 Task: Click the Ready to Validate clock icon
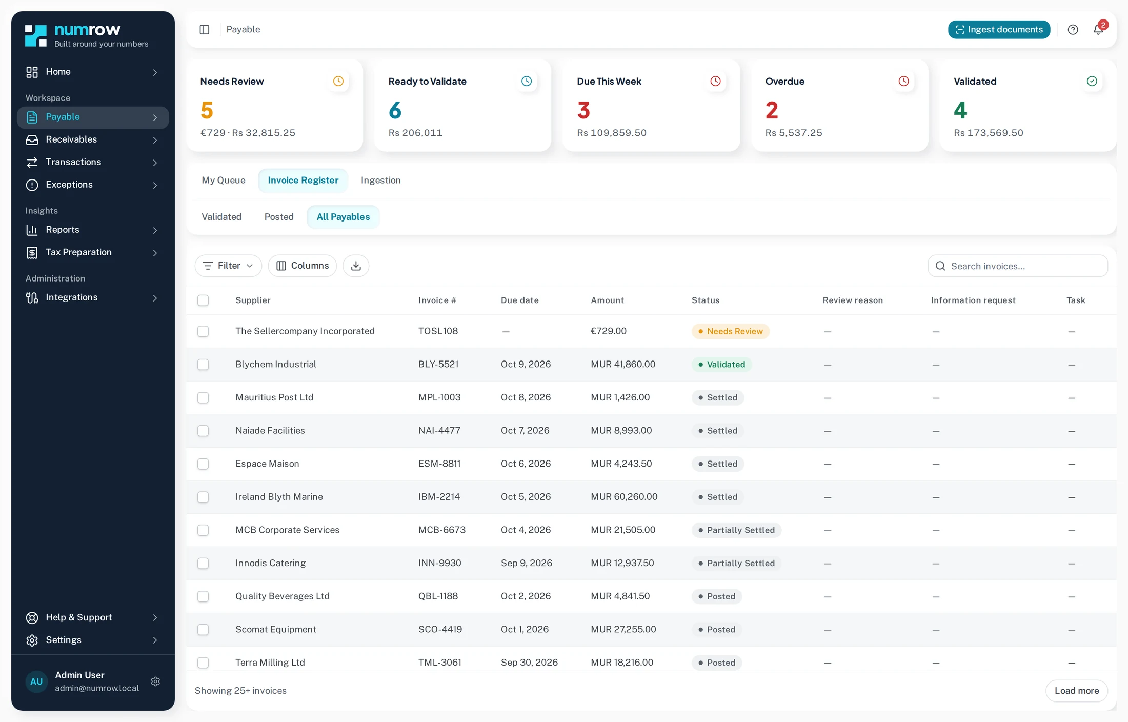(527, 81)
